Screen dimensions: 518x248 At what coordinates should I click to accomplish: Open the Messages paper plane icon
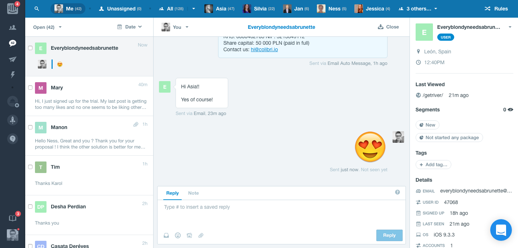(13, 59)
